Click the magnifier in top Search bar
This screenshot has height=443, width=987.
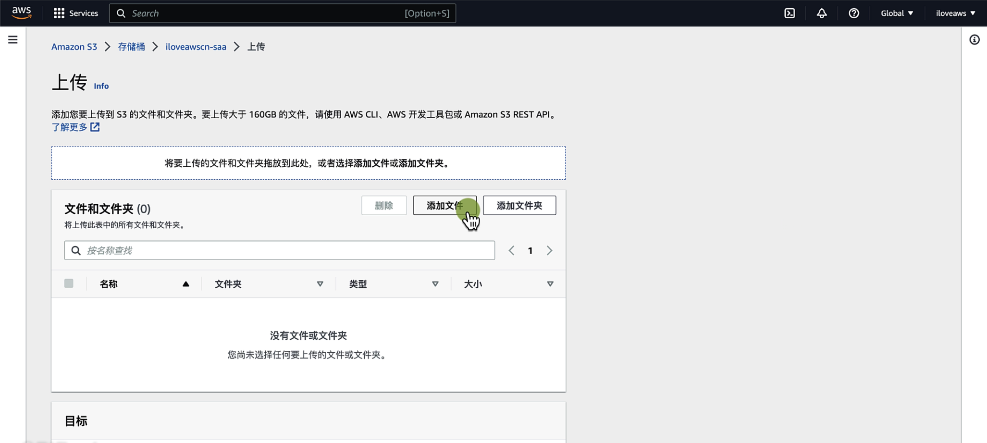coord(121,13)
